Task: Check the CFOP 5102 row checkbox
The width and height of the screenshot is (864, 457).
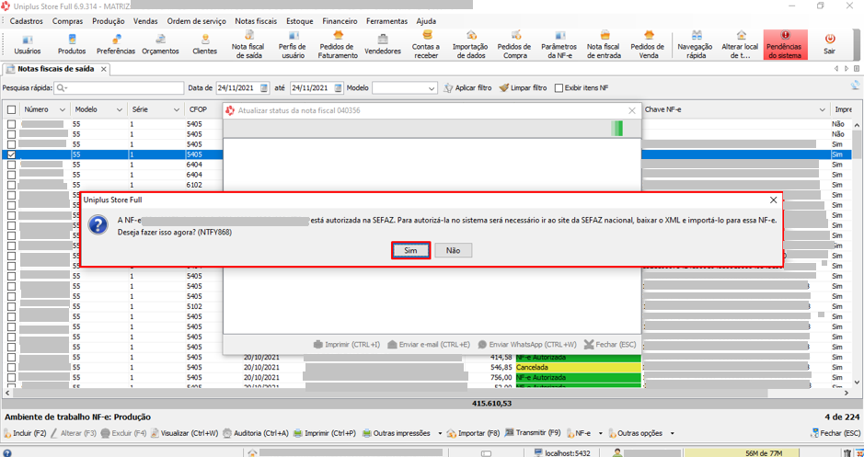Action: click(x=11, y=307)
